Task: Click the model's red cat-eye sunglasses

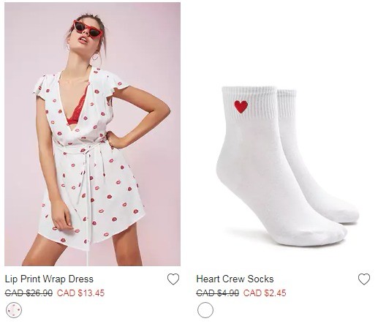Action: click(x=88, y=29)
